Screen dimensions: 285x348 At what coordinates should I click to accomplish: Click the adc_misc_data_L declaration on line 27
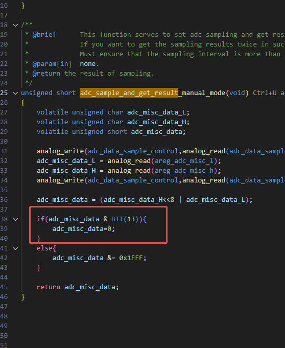pos(157,112)
